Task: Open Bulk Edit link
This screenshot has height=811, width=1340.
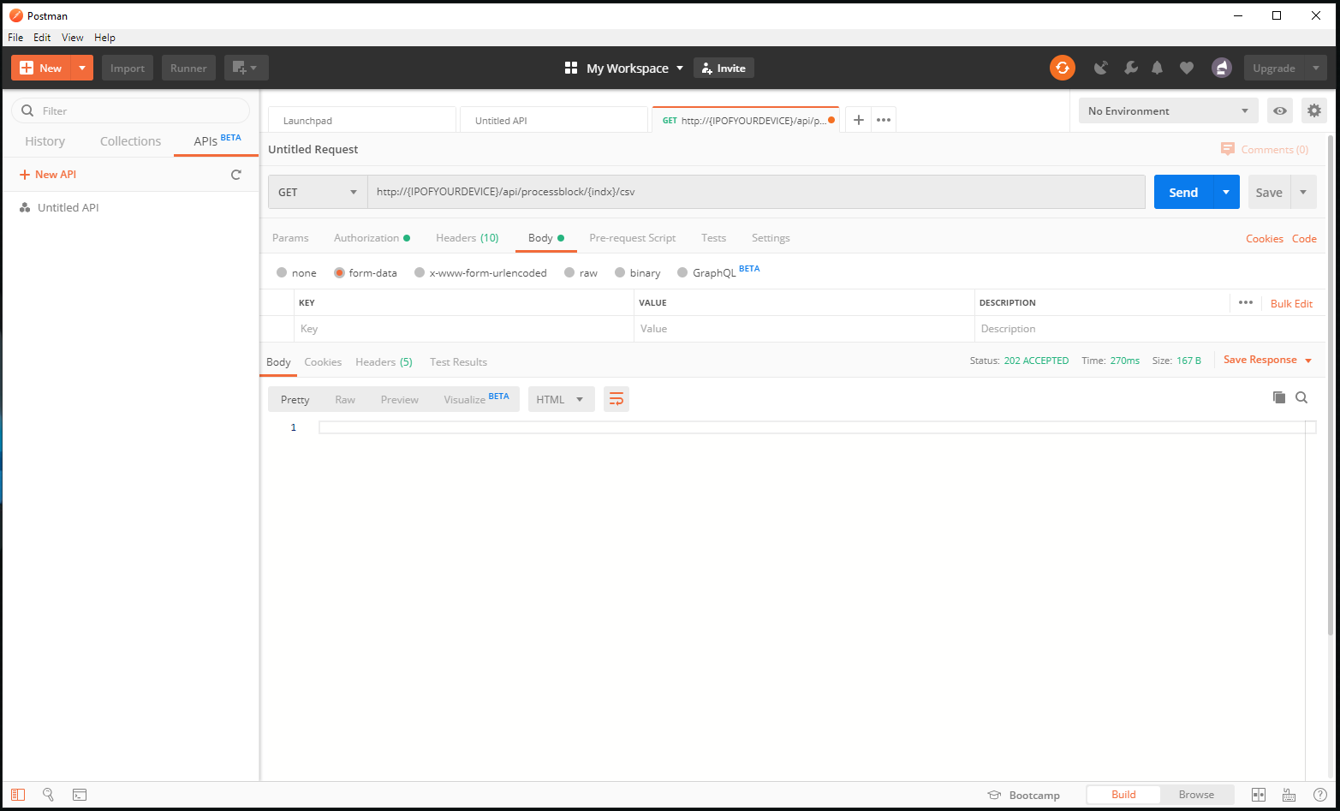Action: (1291, 303)
